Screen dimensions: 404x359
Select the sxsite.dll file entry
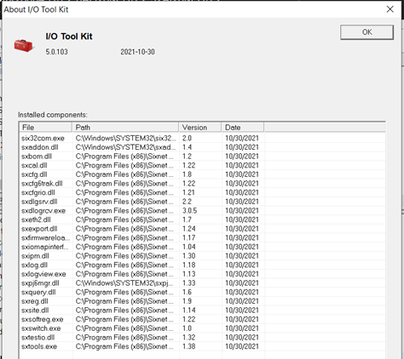tap(35, 311)
